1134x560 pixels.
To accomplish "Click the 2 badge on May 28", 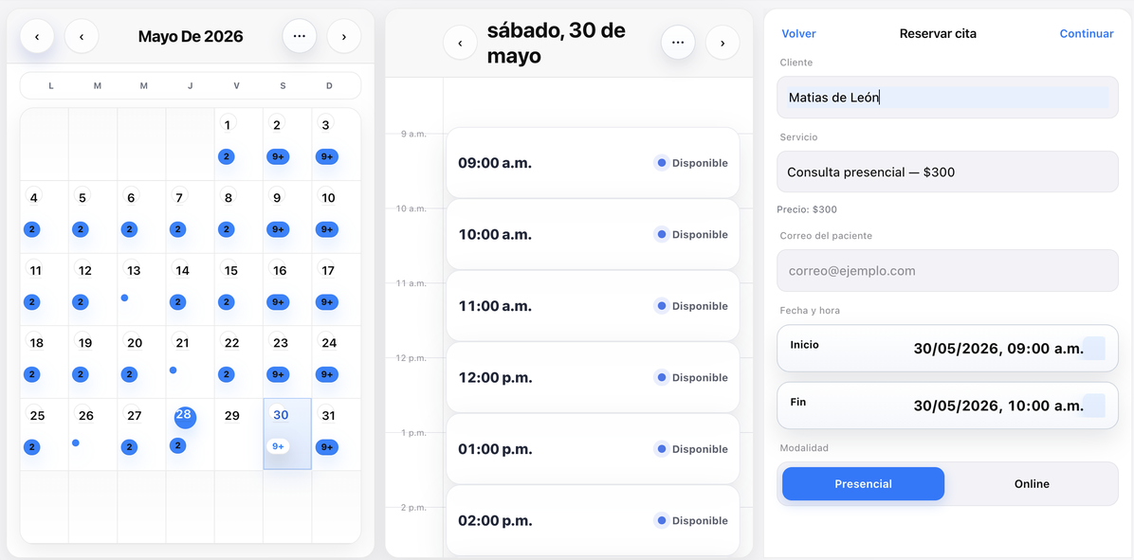I will click(178, 446).
